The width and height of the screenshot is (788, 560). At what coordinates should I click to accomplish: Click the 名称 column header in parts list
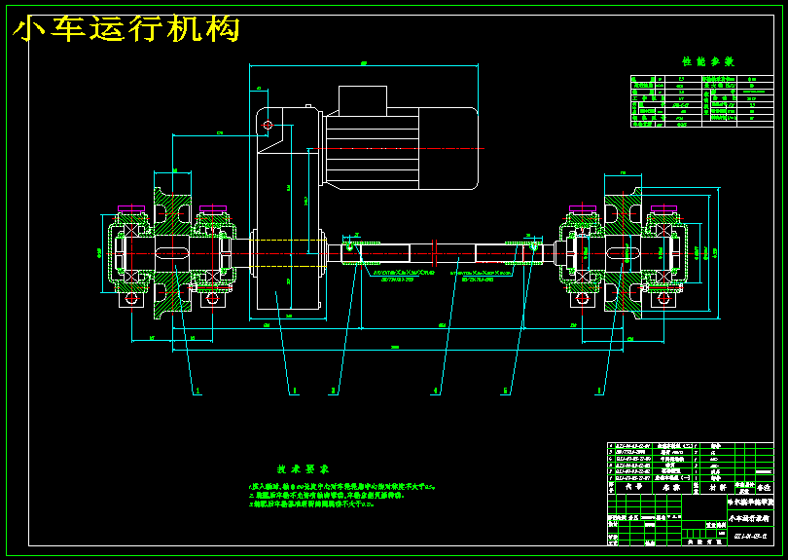coord(671,488)
